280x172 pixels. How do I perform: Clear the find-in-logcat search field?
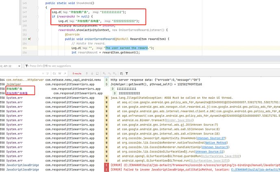tap(43, 74)
